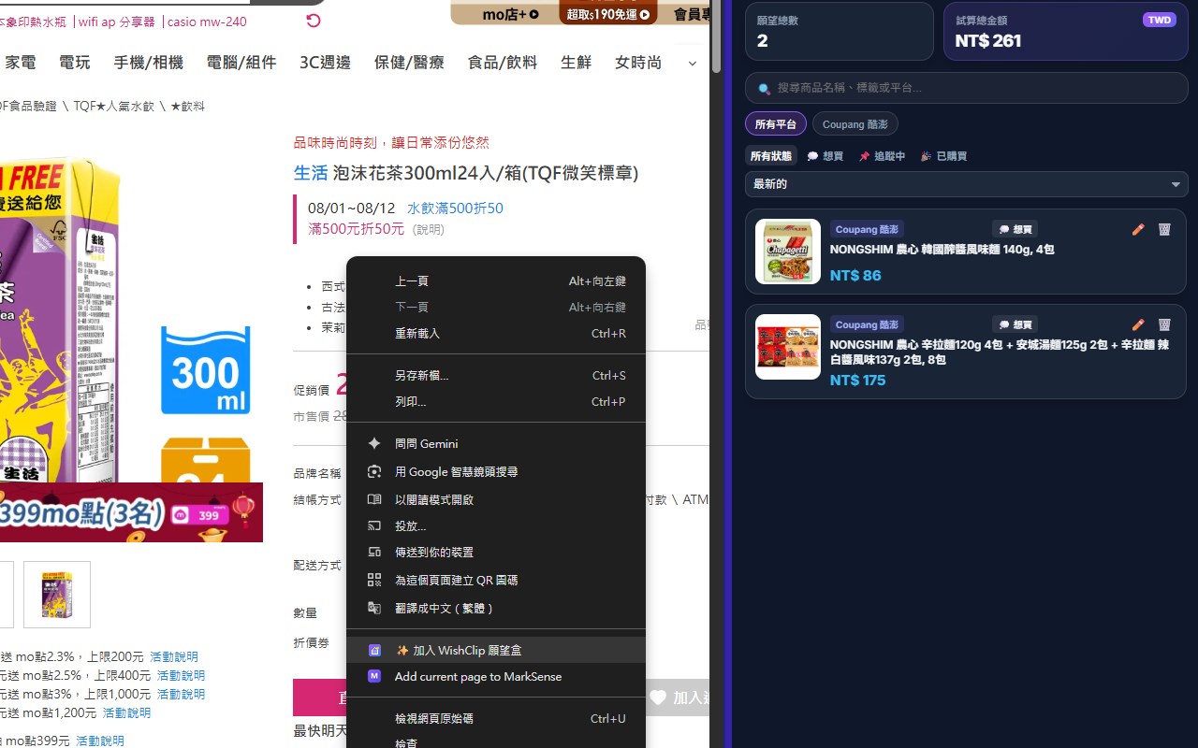Go to the 電腦/組件 category
The height and width of the screenshot is (748, 1198).
[x=241, y=63]
